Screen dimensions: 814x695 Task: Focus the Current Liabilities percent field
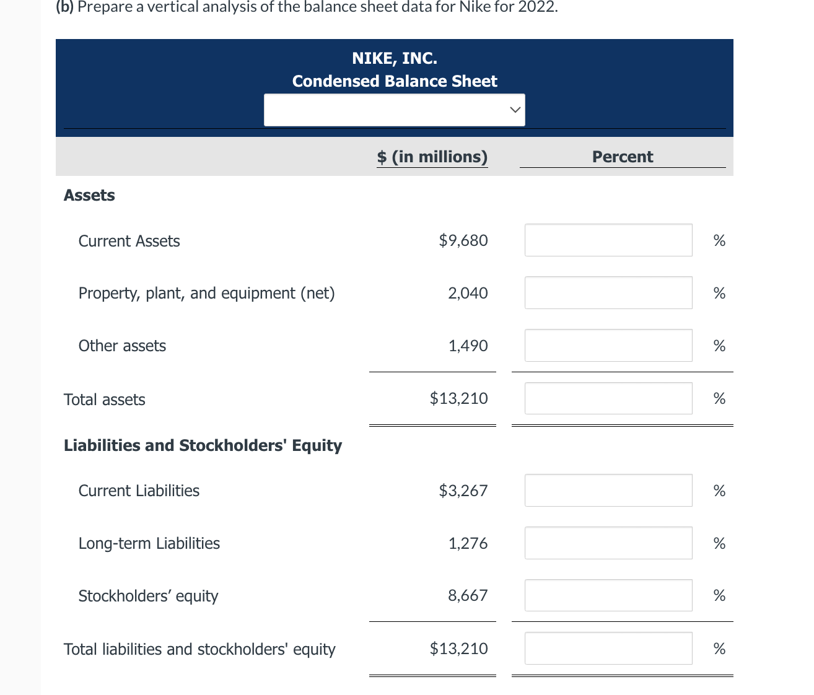point(608,491)
